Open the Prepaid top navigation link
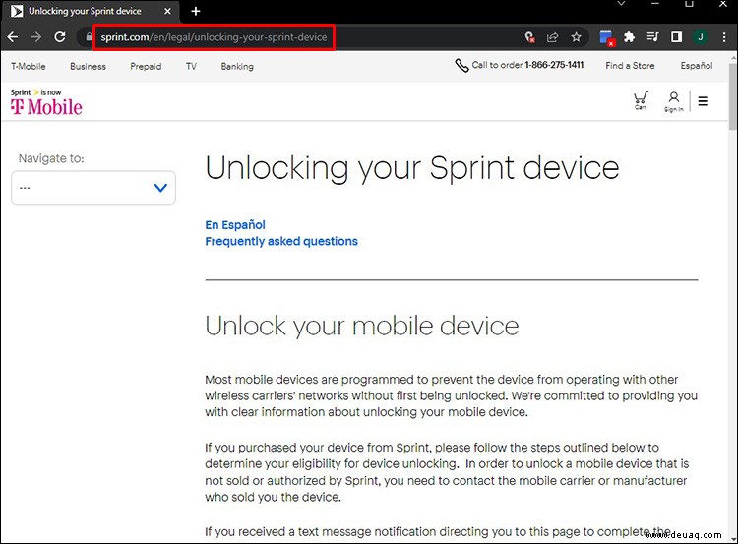The width and height of the screenshot is (738, 544). pyautogui.click(x=146, y=66)
